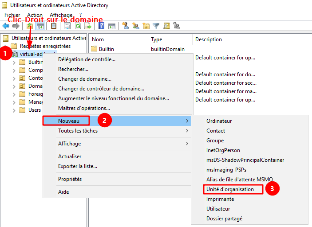Screen dimensions: 312x227
Task: Click Propriétés in the context menu
Action: click(x=70, y=179)
